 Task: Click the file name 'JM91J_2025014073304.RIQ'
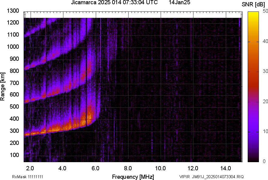click(x=218, y=177)
